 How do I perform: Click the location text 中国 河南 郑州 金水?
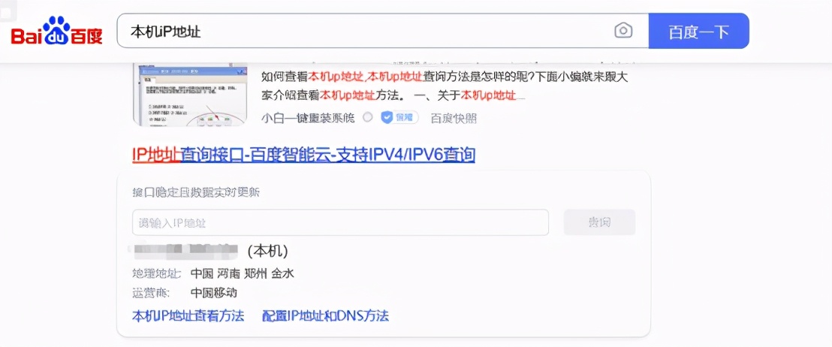point(242,274)
